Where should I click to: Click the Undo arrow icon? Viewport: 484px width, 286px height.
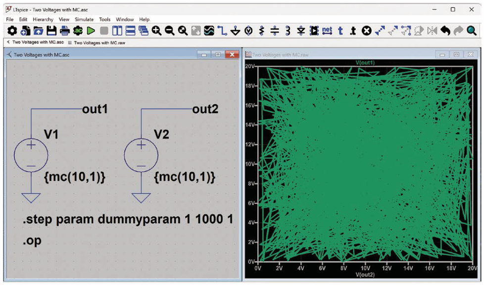[445, 31]
